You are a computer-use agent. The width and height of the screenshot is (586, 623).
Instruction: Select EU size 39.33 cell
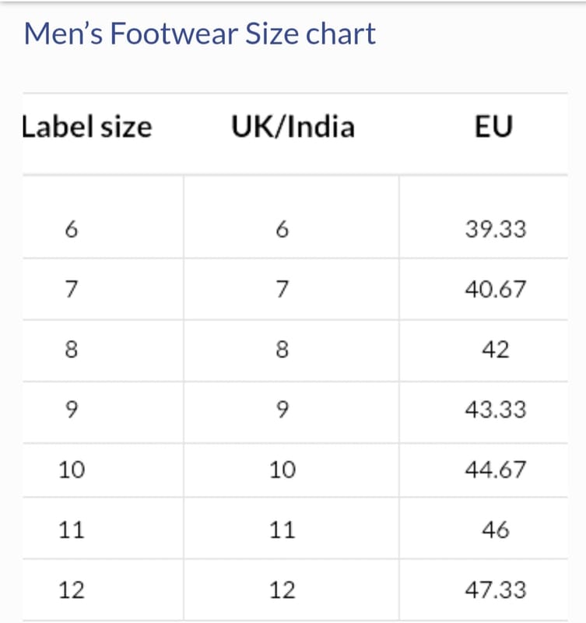click(x=495, y=230)
